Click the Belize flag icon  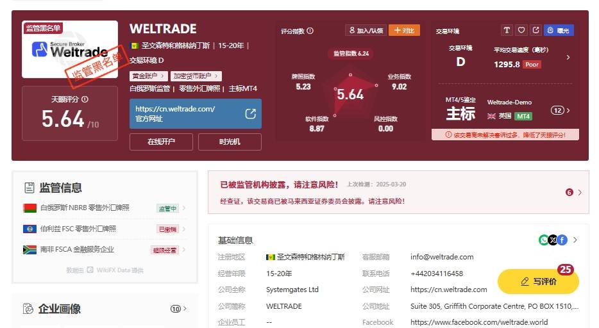(30, 229)
